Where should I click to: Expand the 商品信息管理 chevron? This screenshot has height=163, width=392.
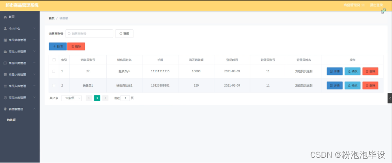click(35, 40)
